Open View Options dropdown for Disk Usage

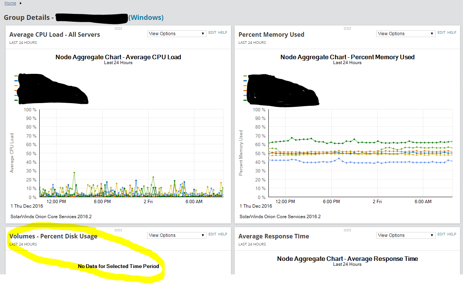pos(177,235)
